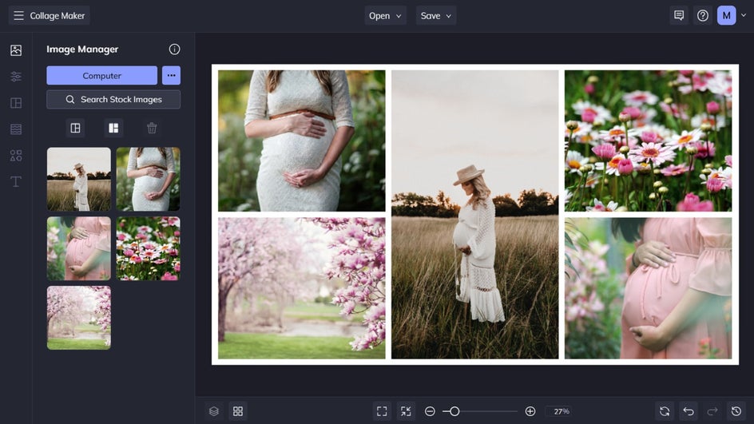
Task: Select the center field portrait cell
Action: [x=475, y=215]
